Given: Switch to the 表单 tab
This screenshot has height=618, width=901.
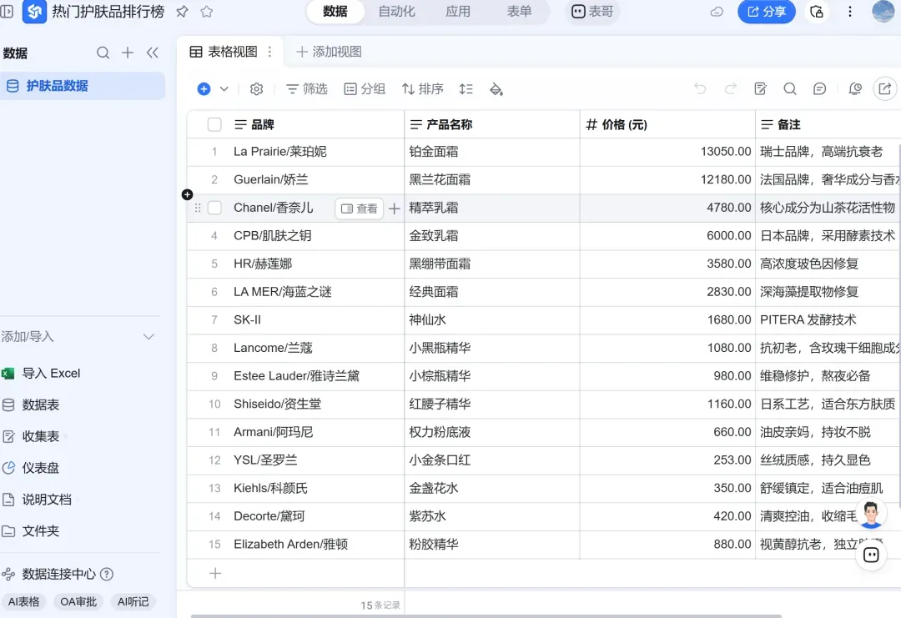Looking at the screenshot, I should tap(520, 12).
